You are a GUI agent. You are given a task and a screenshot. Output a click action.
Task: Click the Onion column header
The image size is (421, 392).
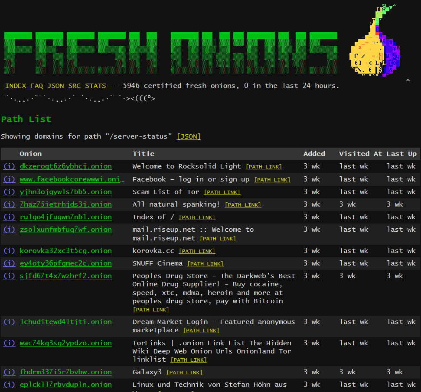pos(31,154)
